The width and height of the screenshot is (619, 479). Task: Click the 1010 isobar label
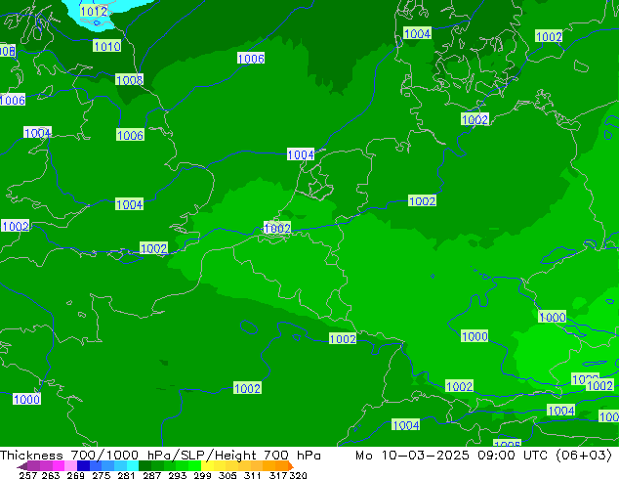107,46
